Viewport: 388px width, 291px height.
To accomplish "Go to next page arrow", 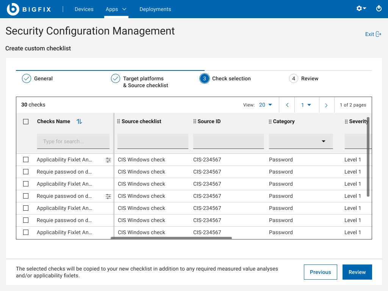I will [326, 105].
